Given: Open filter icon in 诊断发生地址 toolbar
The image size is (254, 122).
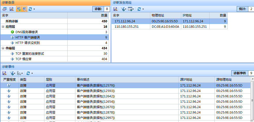Looking at the screenshot, I should (123, 9).
